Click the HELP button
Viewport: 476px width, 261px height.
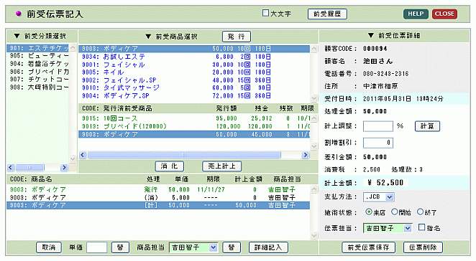pyautogui.click(x=416, y=14)
